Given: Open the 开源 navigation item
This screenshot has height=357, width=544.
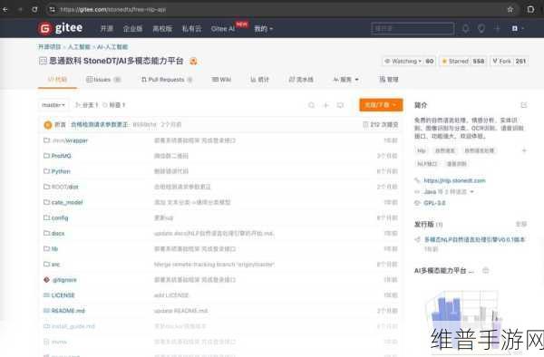Looking at the screenshot, I should (x=106, y=29).
